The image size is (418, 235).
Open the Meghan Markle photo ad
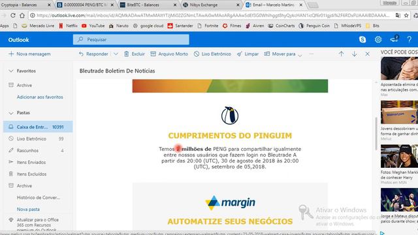(399, 156)
